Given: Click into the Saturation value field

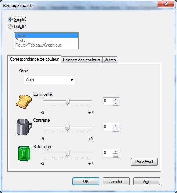Looking at the screenshot, I should [x=108, y=153].
